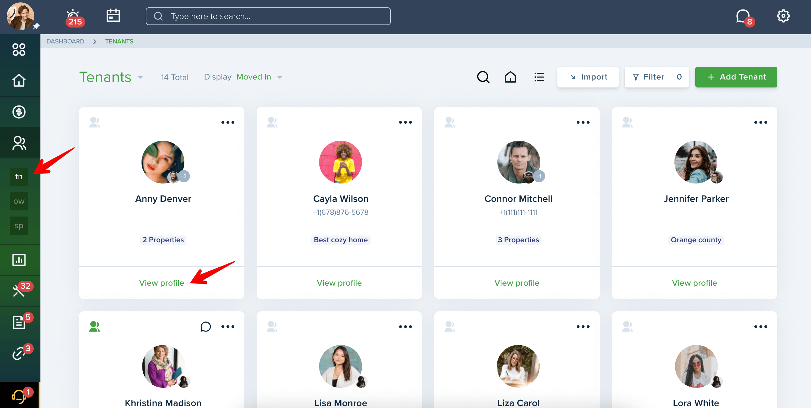Viewport: 811px width, 408px height.
Task: Click the connection status icon on Anny Denver card
Action: tap(94, 122)
